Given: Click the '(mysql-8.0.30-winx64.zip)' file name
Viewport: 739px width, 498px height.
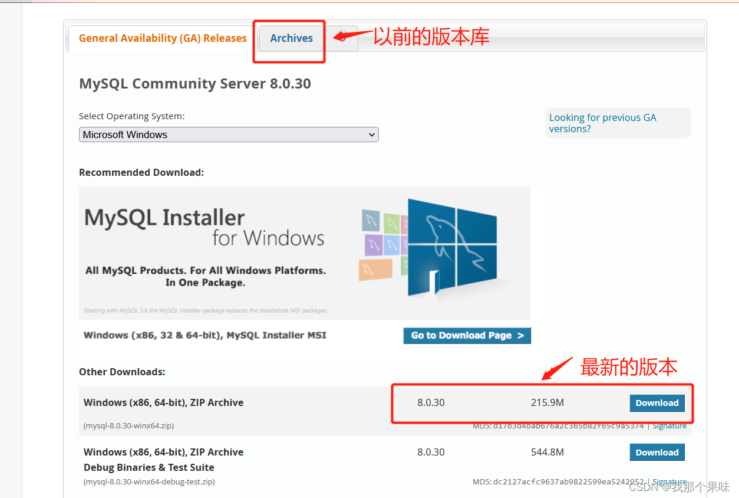Looking at the screenshot, I should [x=128, y=425].
